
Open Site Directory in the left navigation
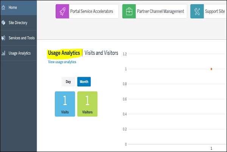tap(18, 23)
